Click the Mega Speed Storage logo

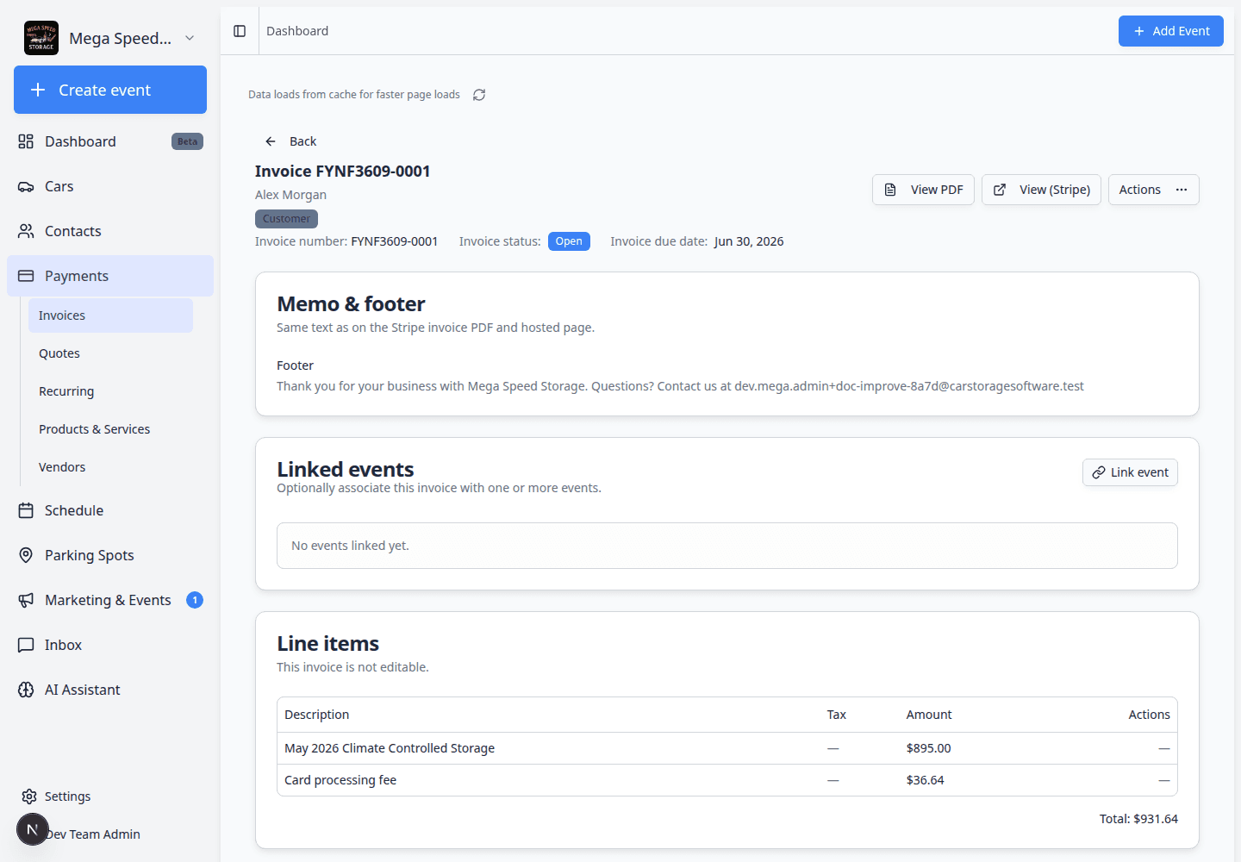point(41,38)
